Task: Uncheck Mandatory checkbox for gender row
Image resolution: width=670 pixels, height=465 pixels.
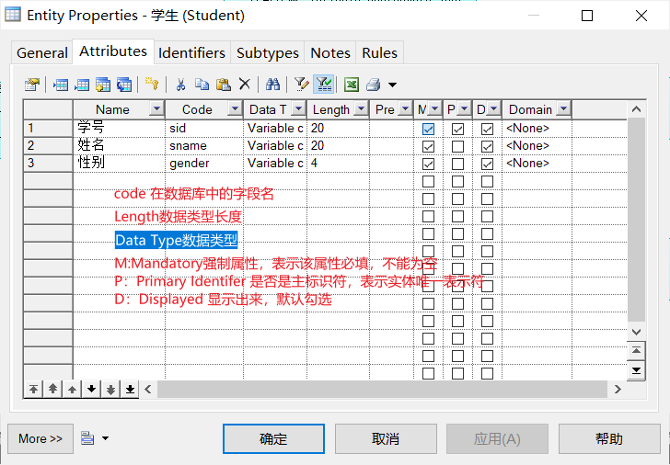Action: click(x=428, y=164)
